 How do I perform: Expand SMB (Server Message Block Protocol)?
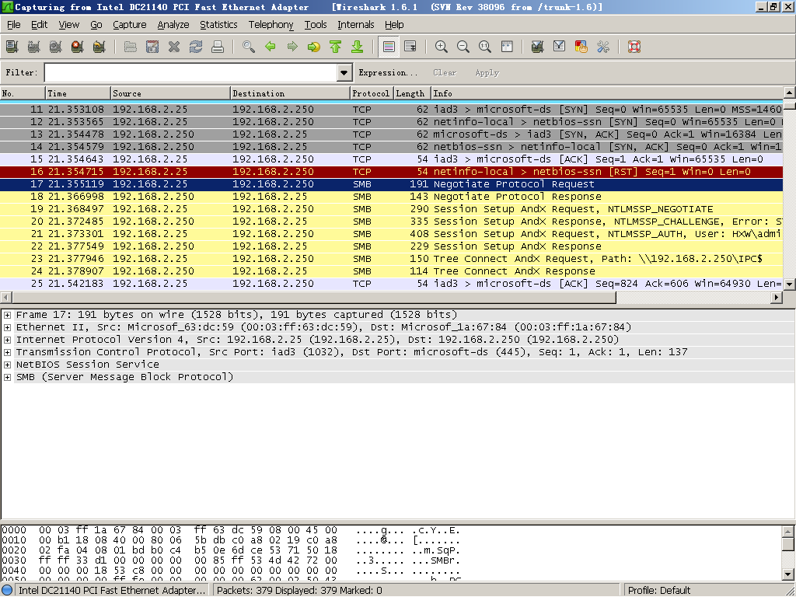(7, 377)
